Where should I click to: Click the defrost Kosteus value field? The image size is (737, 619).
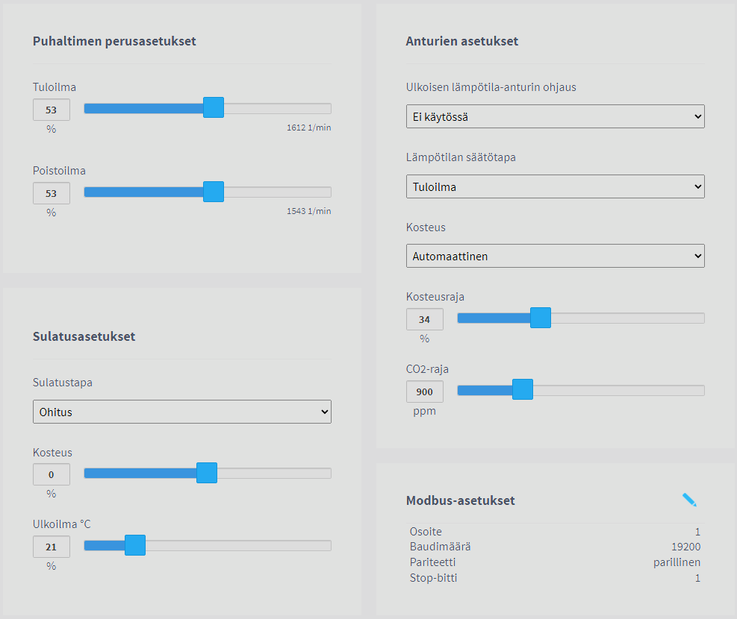tap(52, 474)
